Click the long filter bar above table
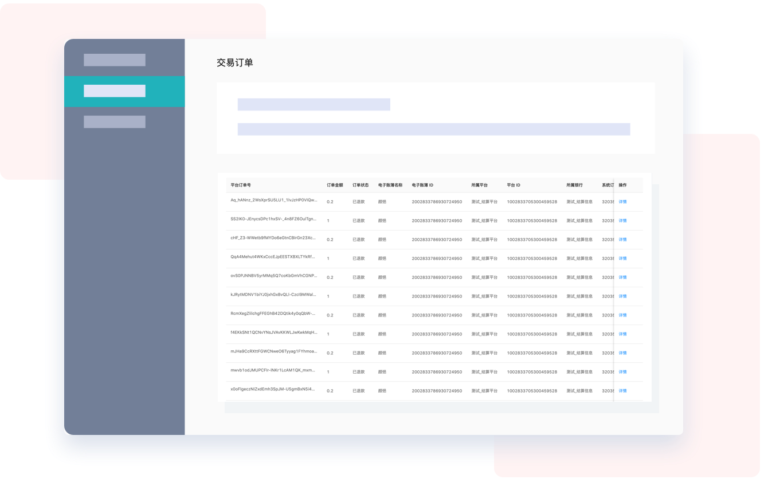This screenshot has height=483, width=768. pos(433,129)
